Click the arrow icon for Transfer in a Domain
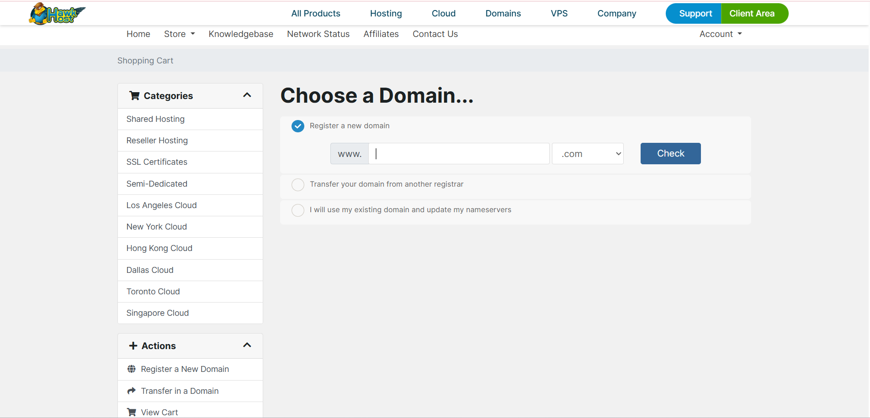 coord(132,391)
